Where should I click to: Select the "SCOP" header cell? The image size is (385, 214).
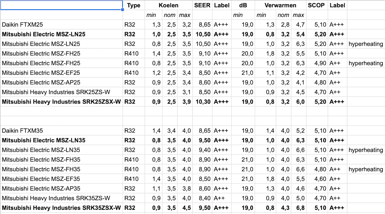click(316, 5)
